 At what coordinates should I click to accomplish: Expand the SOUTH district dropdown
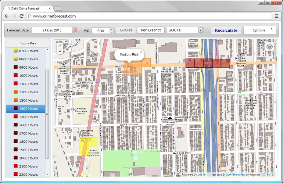(200, 30)
